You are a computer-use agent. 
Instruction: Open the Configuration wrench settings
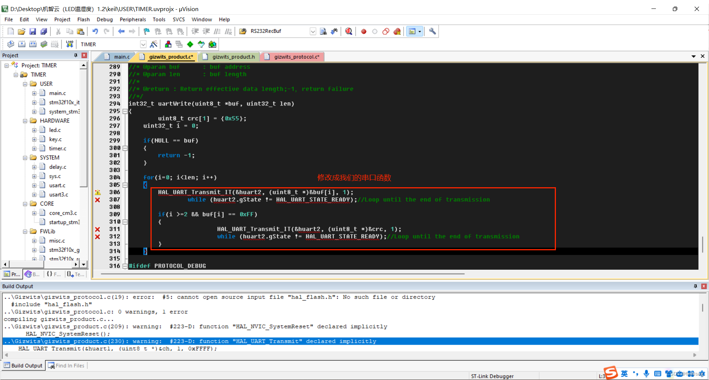[432, 31]
